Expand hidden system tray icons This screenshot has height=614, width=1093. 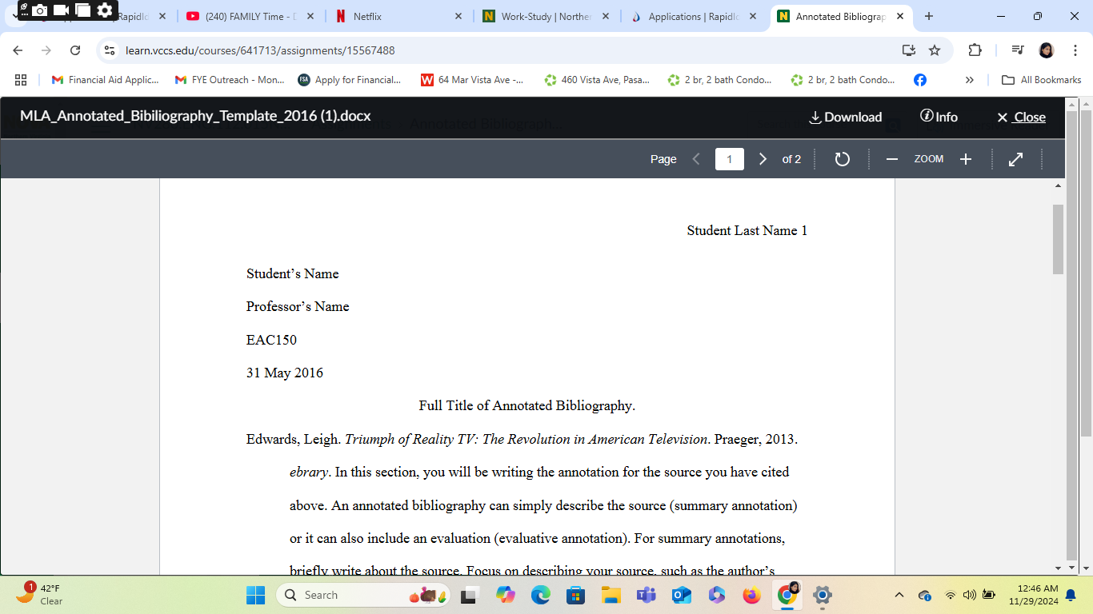coord(898,595)
